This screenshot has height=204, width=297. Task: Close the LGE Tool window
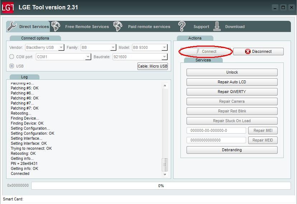point(292,8)
